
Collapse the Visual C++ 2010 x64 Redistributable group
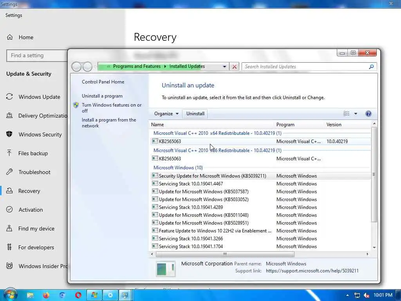[x=217, y=133]
